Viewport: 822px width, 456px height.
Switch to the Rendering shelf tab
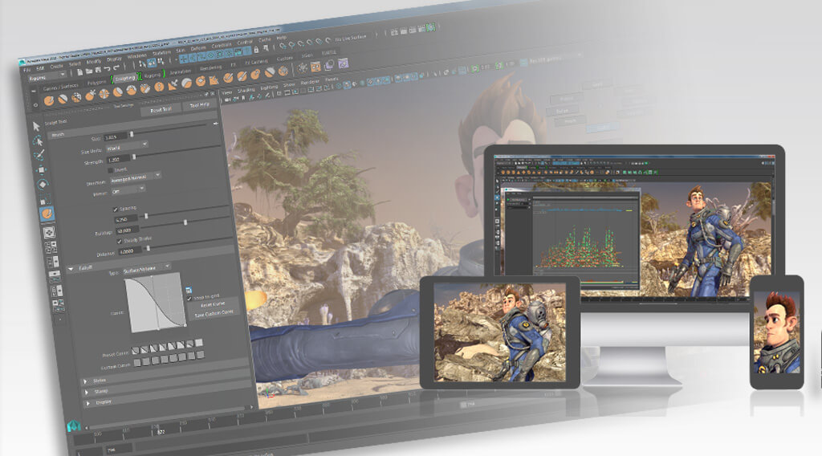[211, 68]
